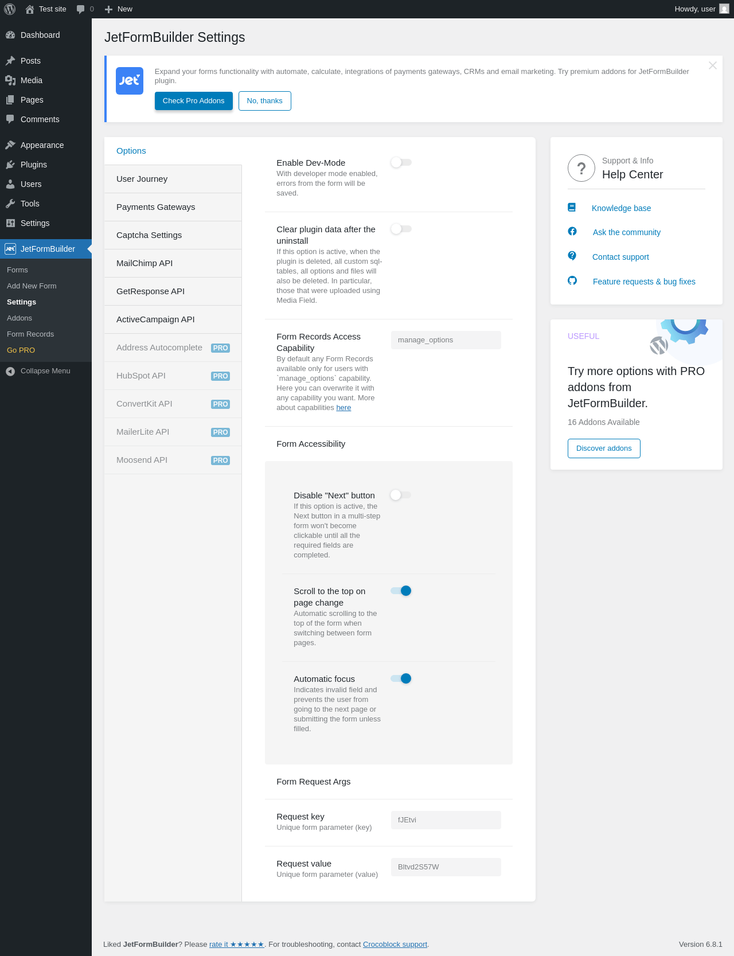The height and width of the screenshot is (956, 734).
Task: Select Address Autocomplete PRO tab
Action: point(173,348)
